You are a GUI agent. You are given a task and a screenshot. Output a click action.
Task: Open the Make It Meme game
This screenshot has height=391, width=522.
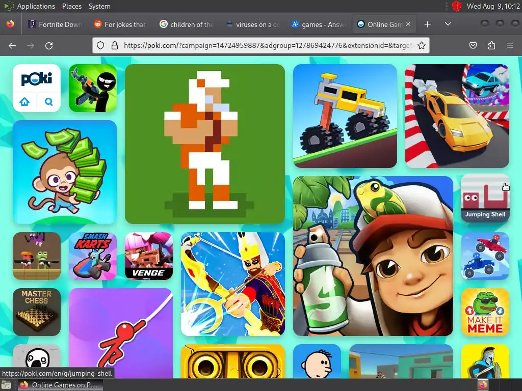(485, 312)
